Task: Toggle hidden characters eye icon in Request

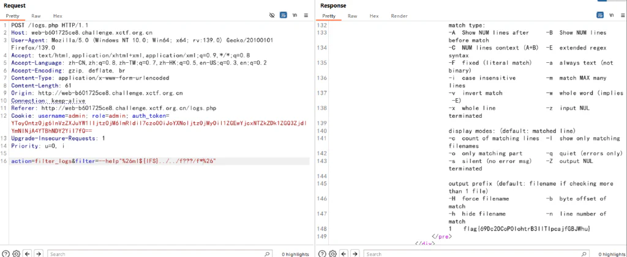Action: pos(272,15)
